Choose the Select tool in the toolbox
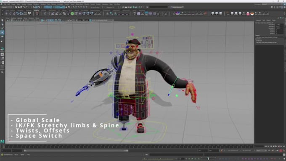The image size is (286, 161). point(2,20)
